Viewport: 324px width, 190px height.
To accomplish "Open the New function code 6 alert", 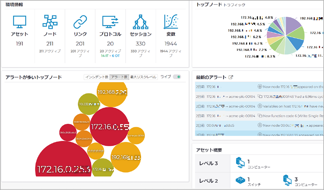I will click(x=259, y=116).
